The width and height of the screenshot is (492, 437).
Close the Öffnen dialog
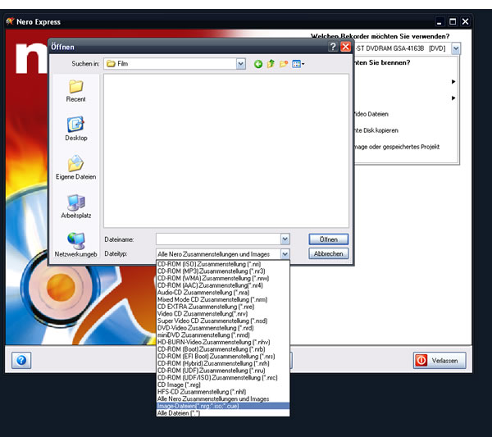tap(346, 47)
